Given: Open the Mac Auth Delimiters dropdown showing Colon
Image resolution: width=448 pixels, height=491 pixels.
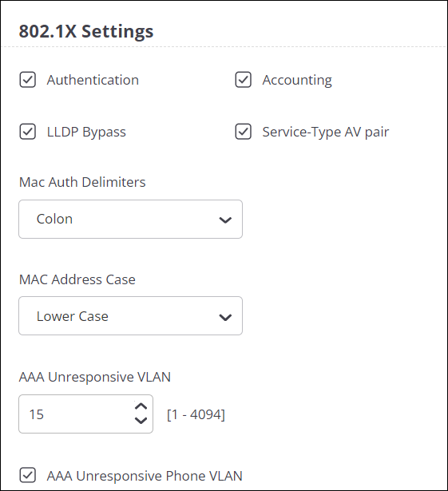Looking at the screenshot, I should click(130, 220).
